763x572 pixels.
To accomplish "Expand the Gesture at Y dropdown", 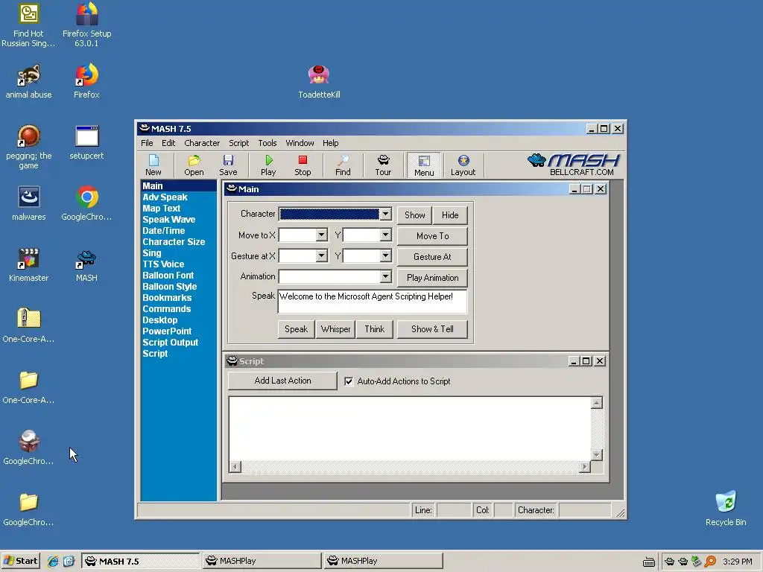I will pyautogui.click(x=385, y=256).
